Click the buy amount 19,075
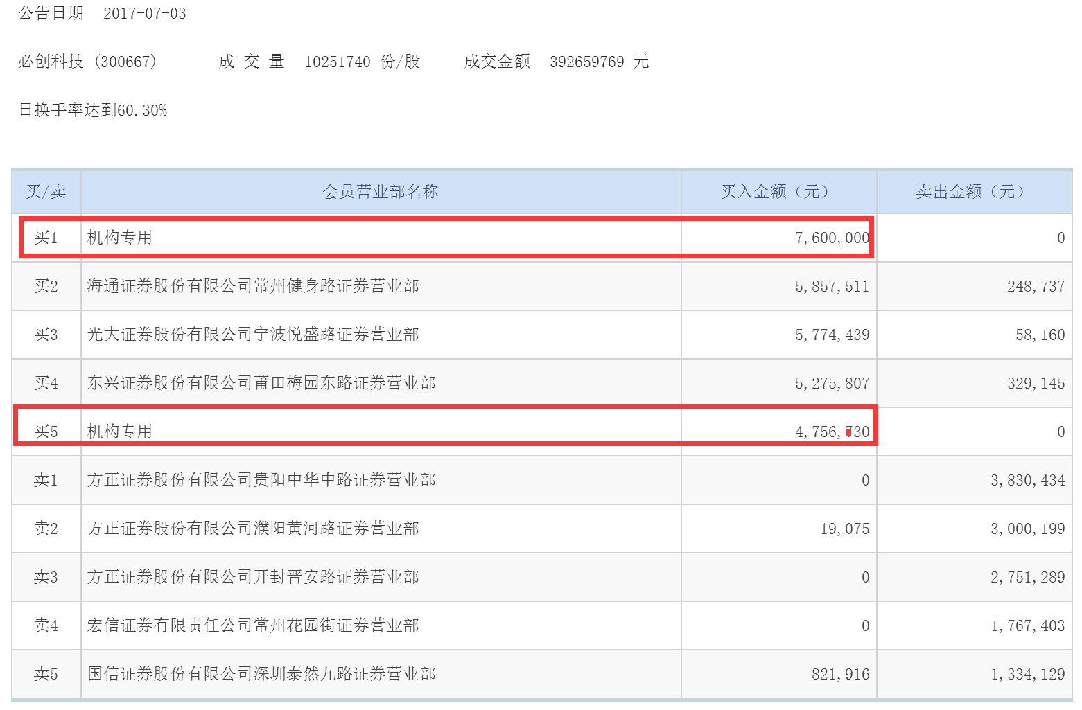This screenshot has height=710, width=1082. pos(844,529)
